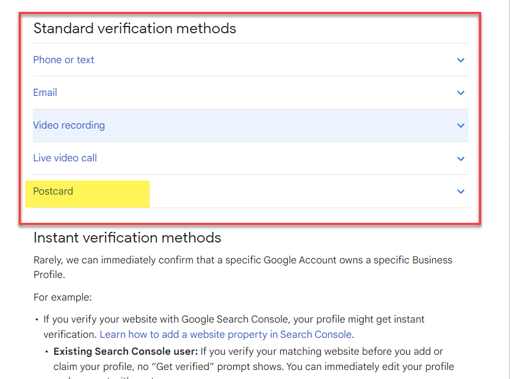Click the Live video call chevron
This screenshot has width=510, height=379.
pyautogui.click(x=461, y=159)
